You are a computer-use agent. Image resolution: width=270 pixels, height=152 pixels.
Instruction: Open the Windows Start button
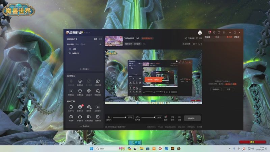pos(91,149)
